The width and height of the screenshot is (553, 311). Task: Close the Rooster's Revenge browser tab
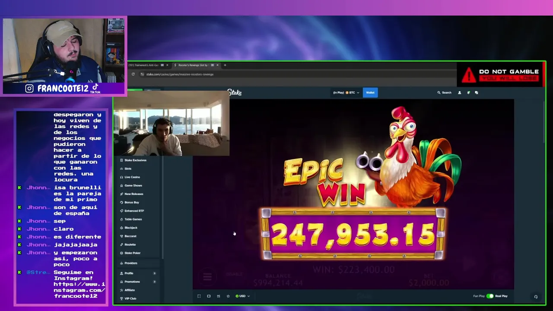click(x=217, y=65)
